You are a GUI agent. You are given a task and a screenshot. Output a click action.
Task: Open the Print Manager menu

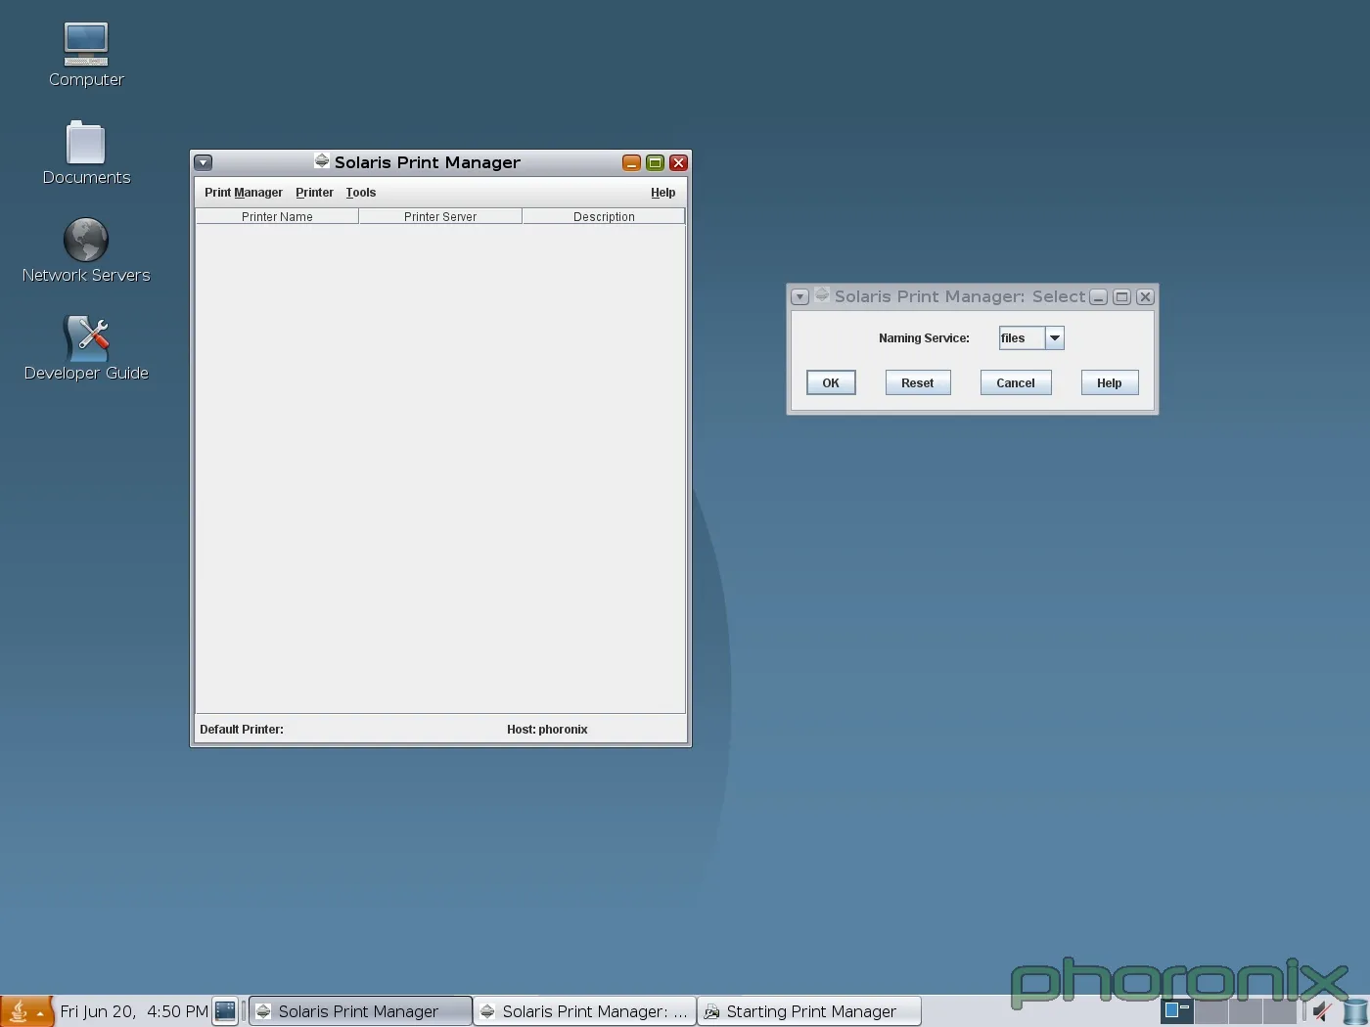[x=244, y=193]
